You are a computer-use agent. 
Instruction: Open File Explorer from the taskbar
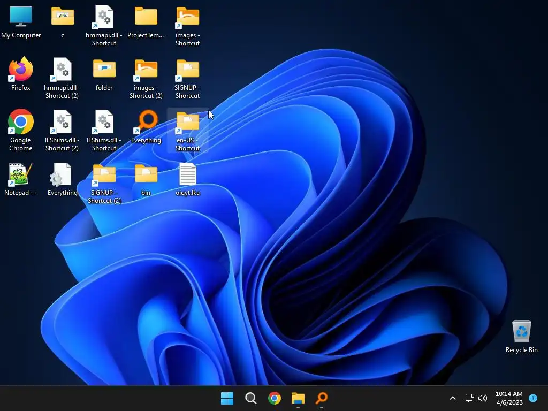pyautogui.click(x=298, y=398)
